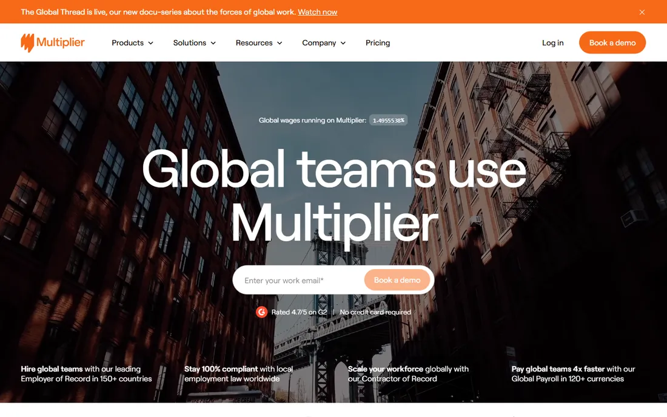667x417 pixels.
Task: Expand the Company dropdown menu
Action: 324,43
